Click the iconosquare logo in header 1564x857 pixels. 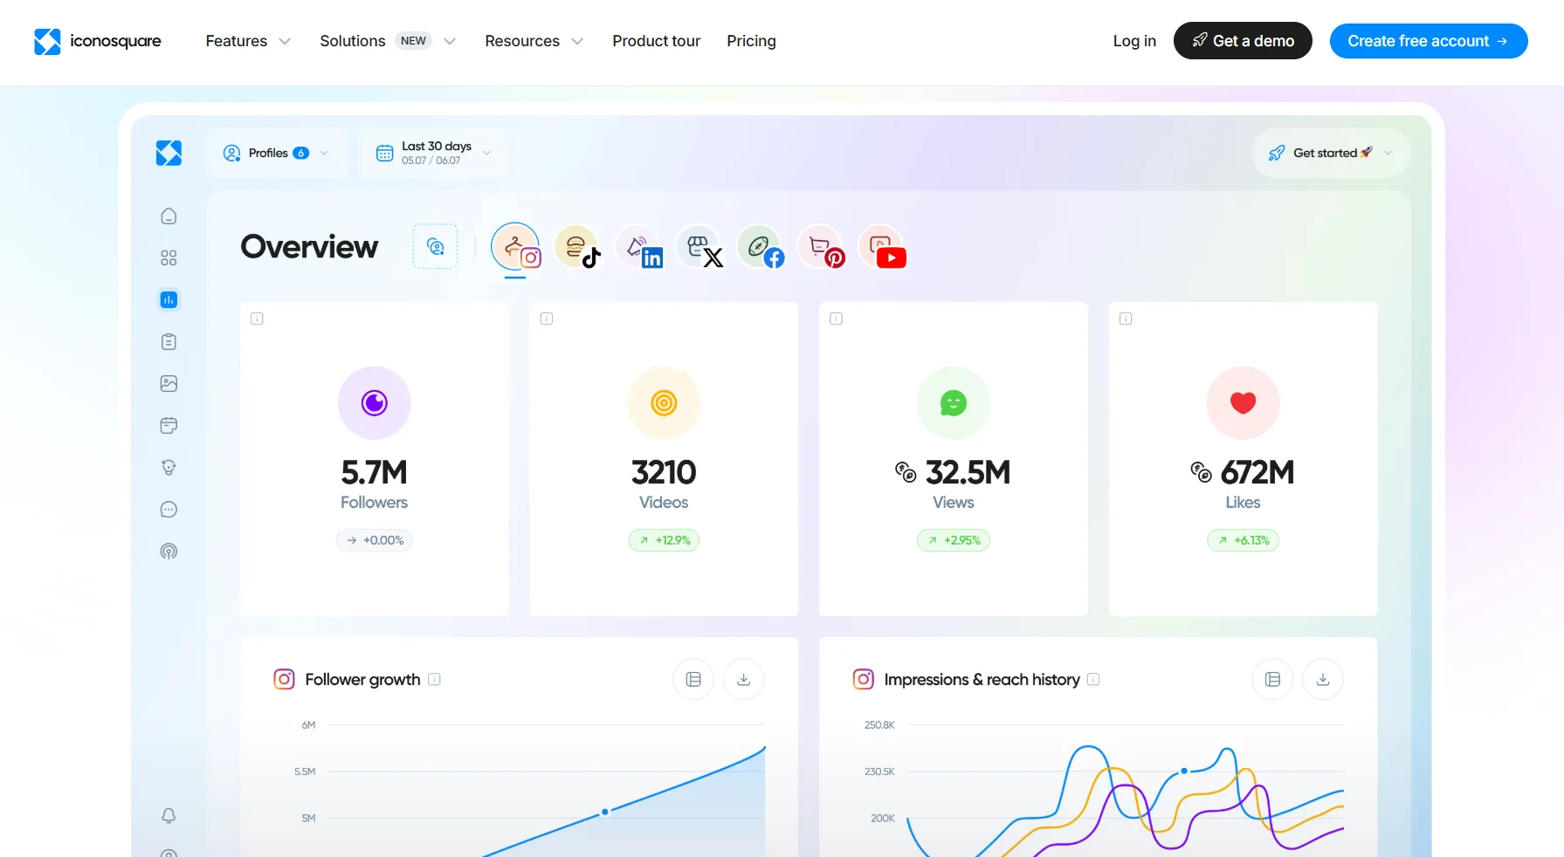point(98,41)
